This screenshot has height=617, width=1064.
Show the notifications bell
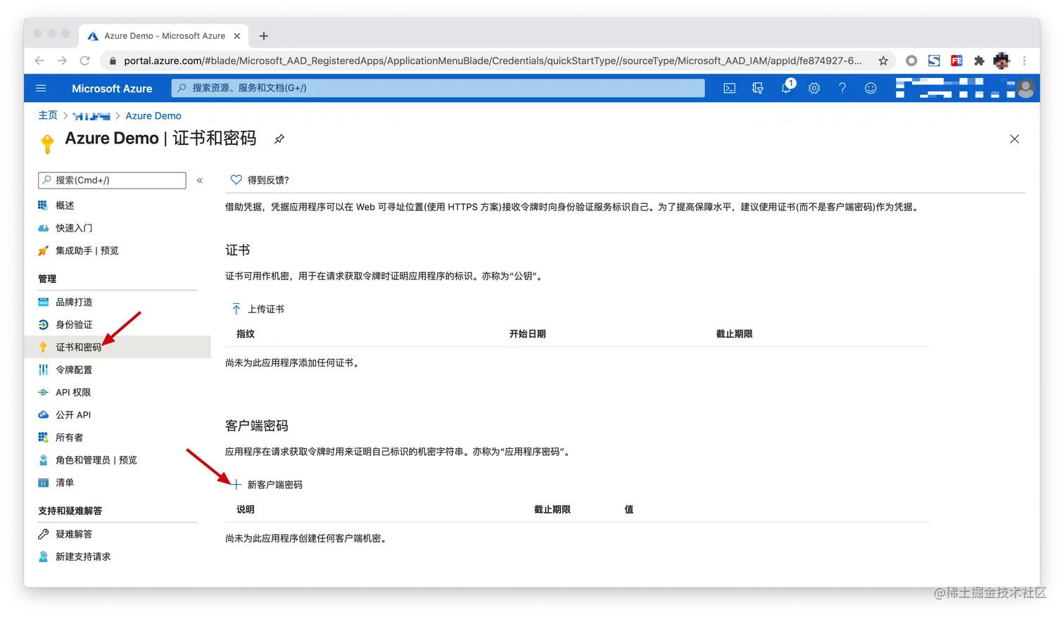click(787, 87)
